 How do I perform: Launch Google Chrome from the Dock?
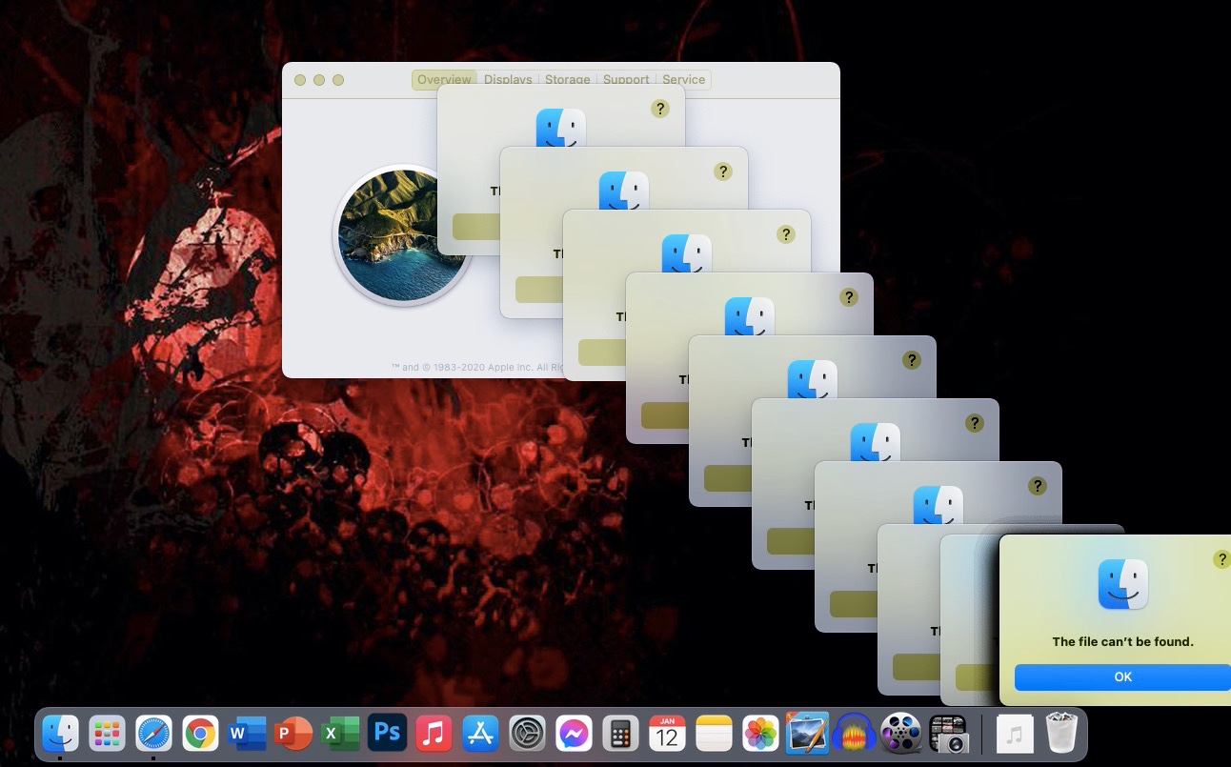pos(200,734)
